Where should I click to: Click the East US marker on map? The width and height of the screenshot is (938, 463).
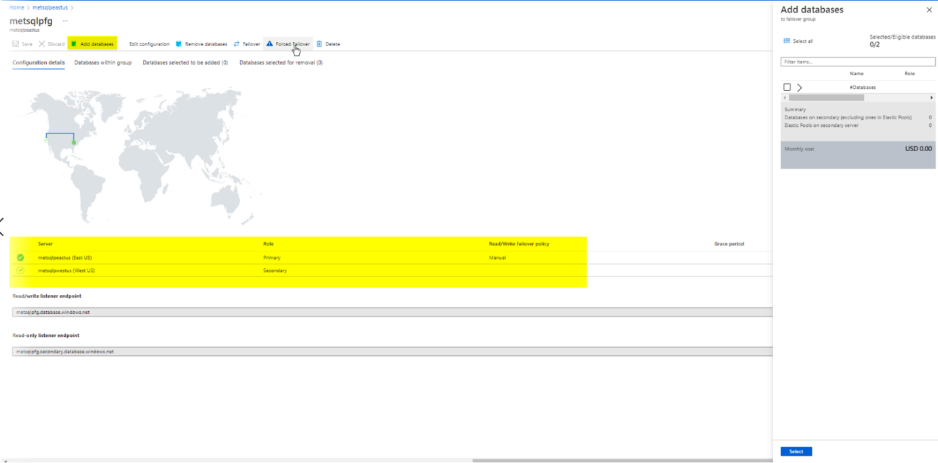[74, 142]
